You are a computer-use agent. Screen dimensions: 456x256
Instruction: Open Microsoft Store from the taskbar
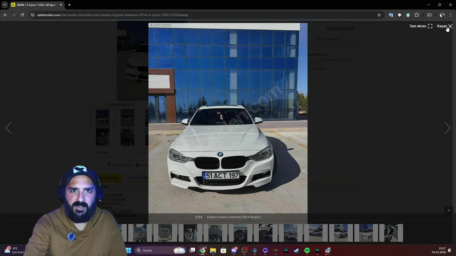click(223, 250)
